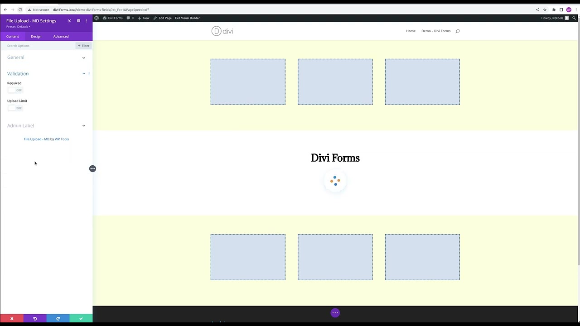Viewport: 580px width, 326px height.
Task: Bookmark this page with the star icon
Action: 545,10
